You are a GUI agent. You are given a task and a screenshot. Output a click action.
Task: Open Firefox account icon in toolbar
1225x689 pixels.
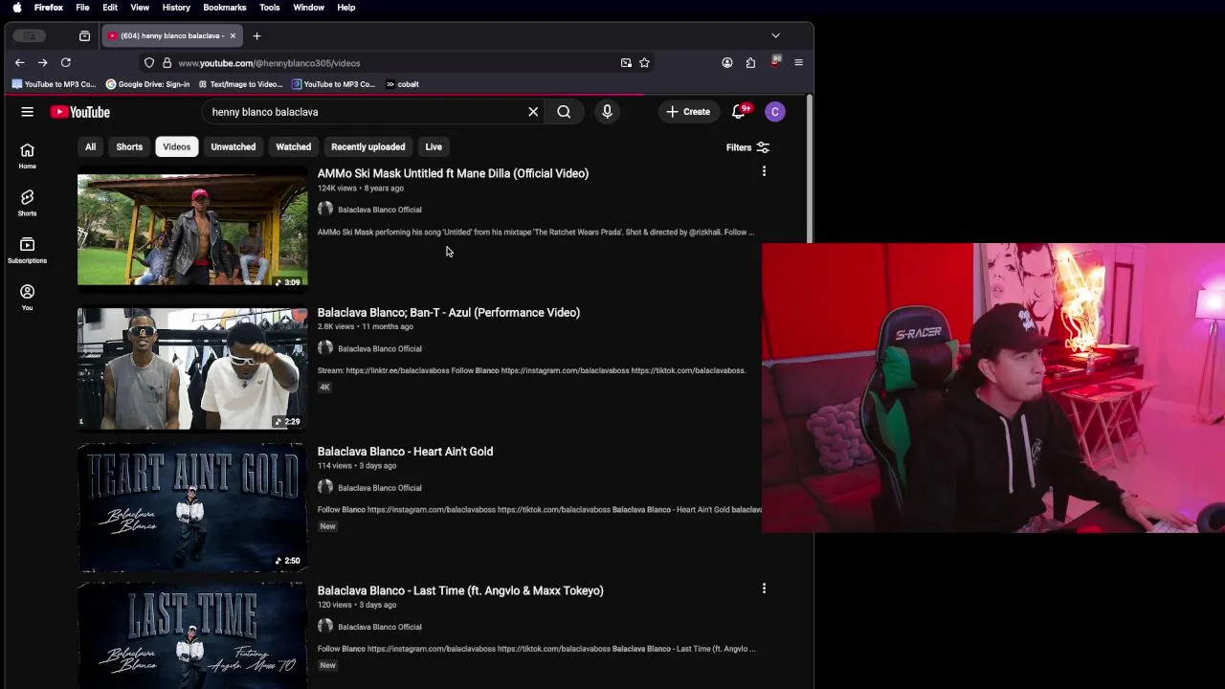pos(727,63)
